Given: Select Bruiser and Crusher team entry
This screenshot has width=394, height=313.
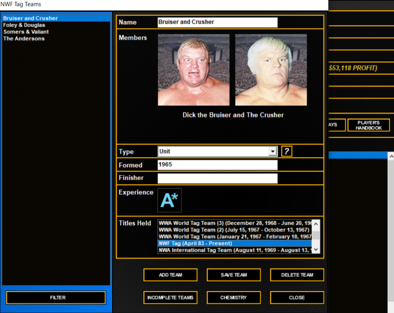Looking at the screenshot, I should (x=30, y=18).
